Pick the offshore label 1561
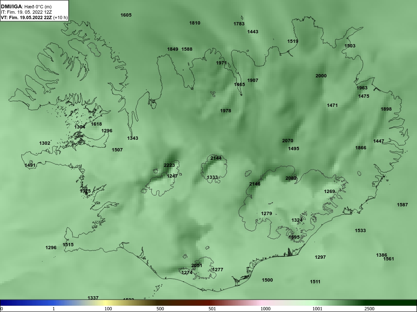 (x=389, y=259)
